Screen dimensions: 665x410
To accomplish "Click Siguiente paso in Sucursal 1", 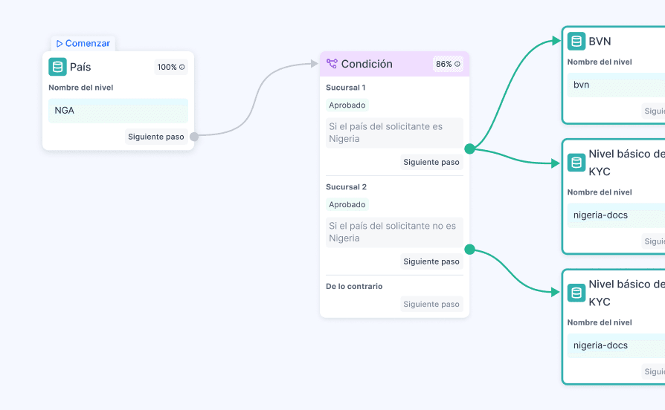I will tap(431, 162).
